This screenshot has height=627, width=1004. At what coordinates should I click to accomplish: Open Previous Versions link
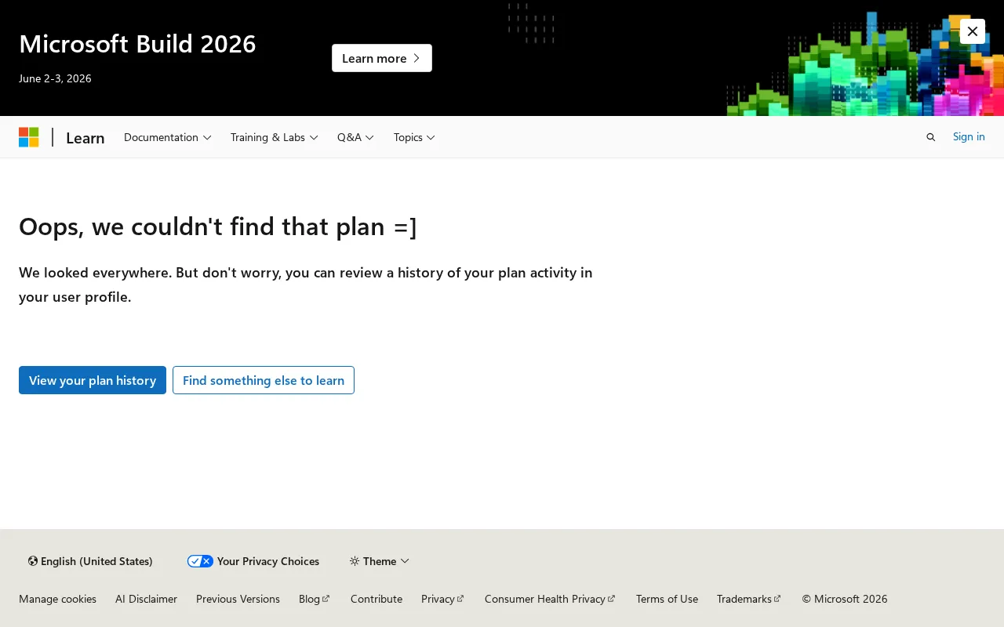coord(238,599)
